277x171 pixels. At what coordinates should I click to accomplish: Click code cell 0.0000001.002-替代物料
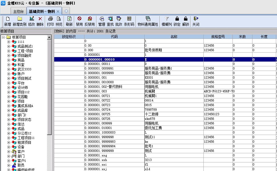pos(114,87)
